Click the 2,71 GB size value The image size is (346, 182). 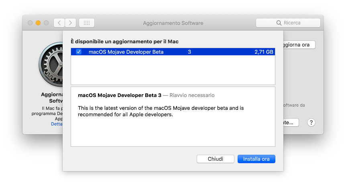click(264, 52)
